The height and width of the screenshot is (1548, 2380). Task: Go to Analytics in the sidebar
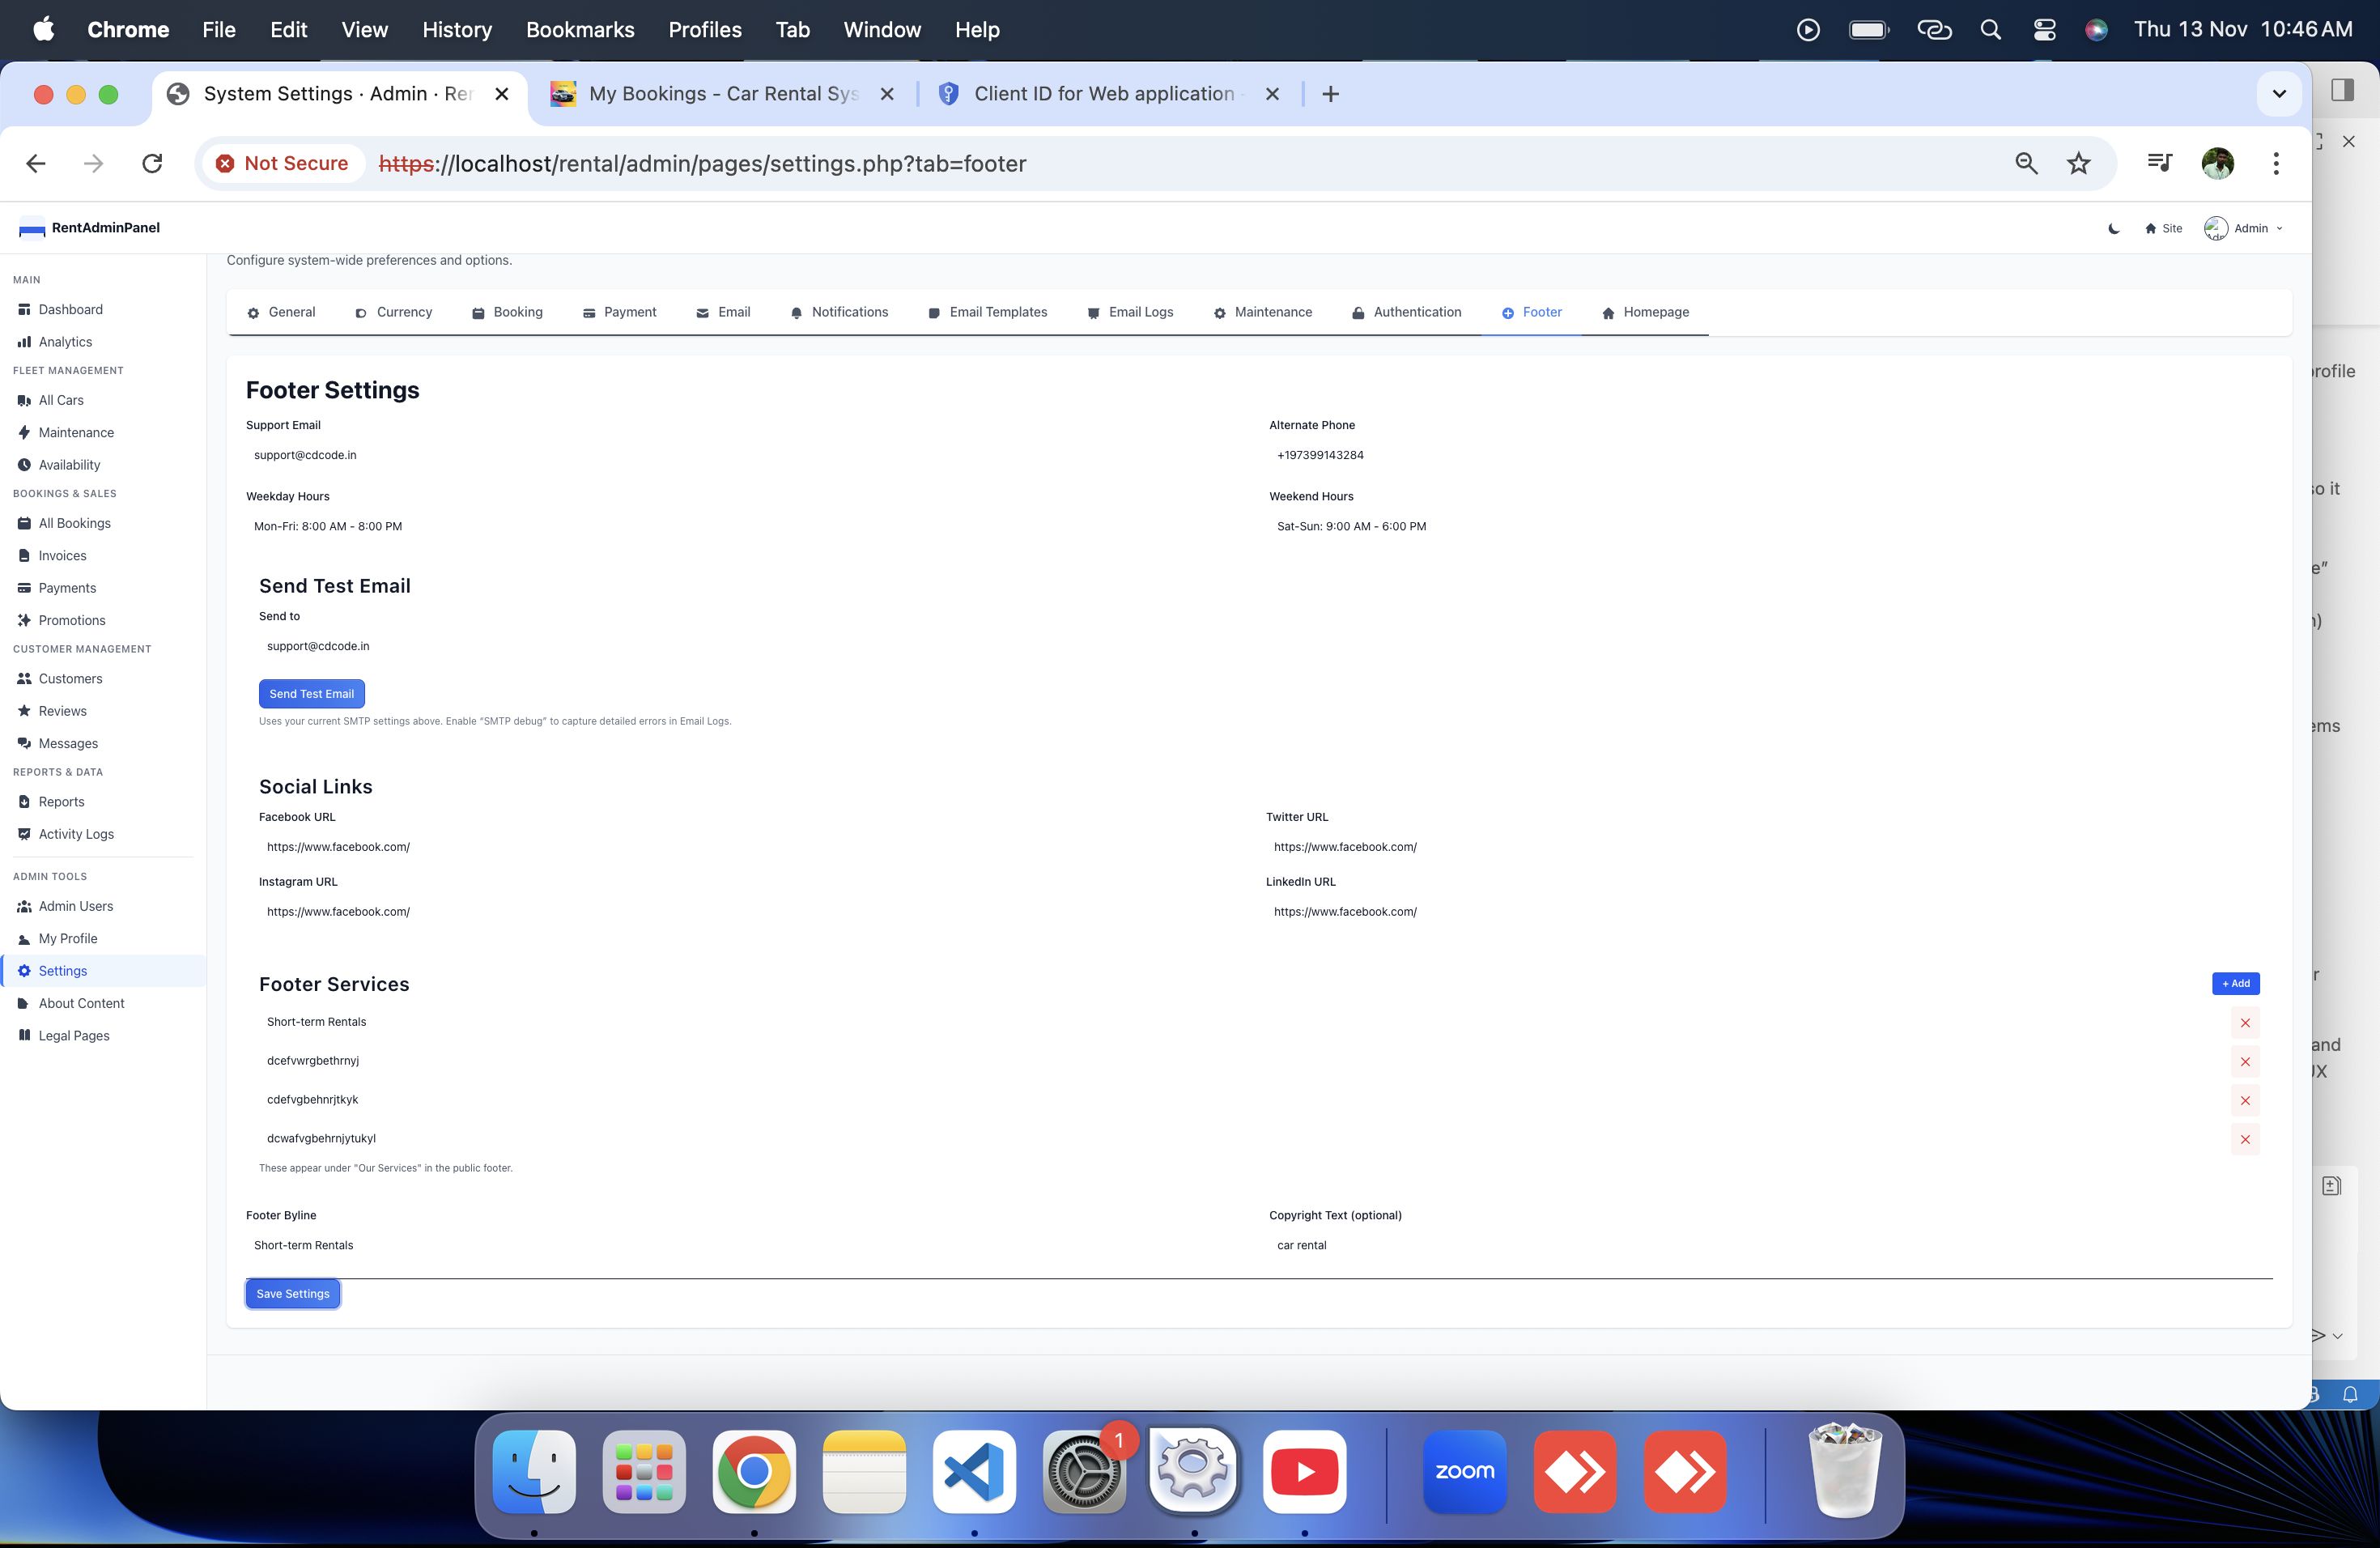click(65, 342)
